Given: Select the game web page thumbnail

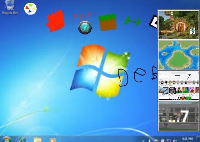Looking at the screenshot, I should pyautogui.click(x=179, y=86).
